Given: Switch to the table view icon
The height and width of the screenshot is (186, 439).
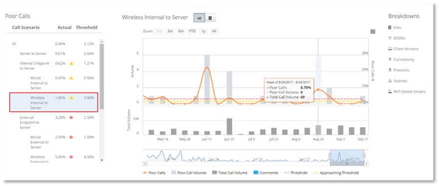Looking at the screenshot, I should [210, 18].
